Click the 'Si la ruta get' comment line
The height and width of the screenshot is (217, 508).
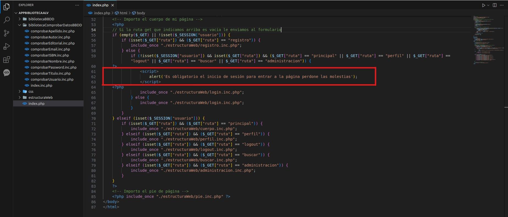[x=197, y=30]
